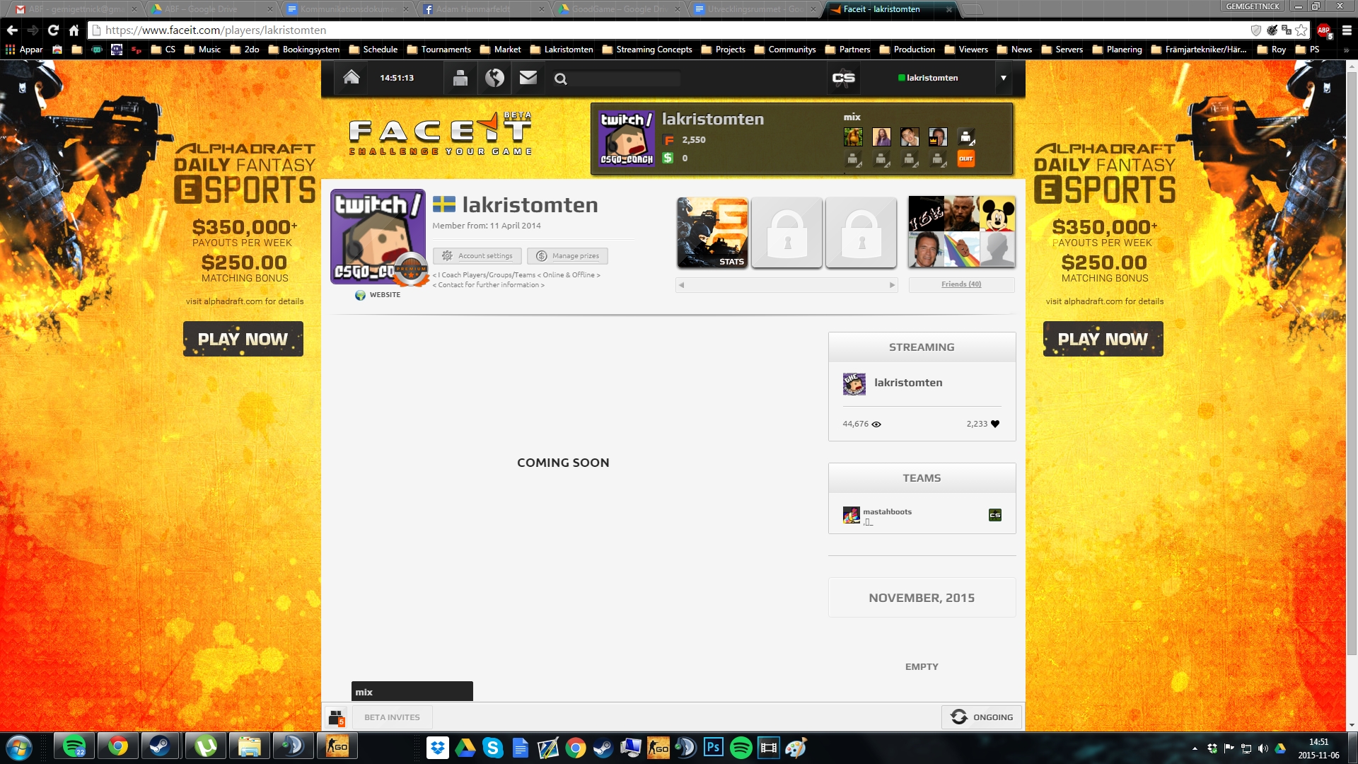1358x764 pixels.
Task: Open the BETA INVITES tab
Action: (392, 717)
